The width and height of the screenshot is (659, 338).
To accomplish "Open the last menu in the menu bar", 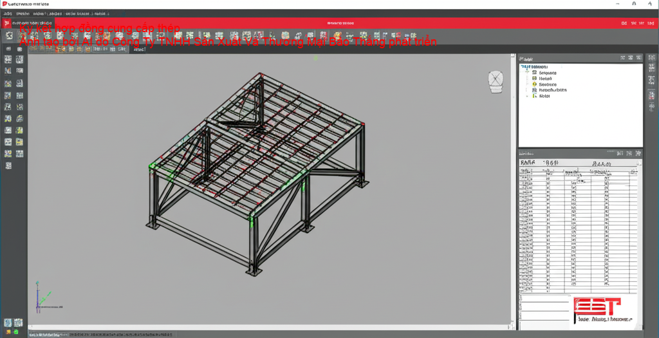I will coord(102,14).
